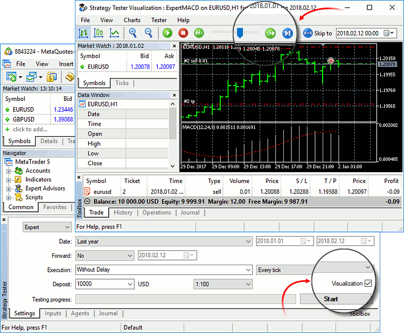Screen dimensions: 404x333
Task: Open the Expert type dropdown
Action: coord(47,227)
